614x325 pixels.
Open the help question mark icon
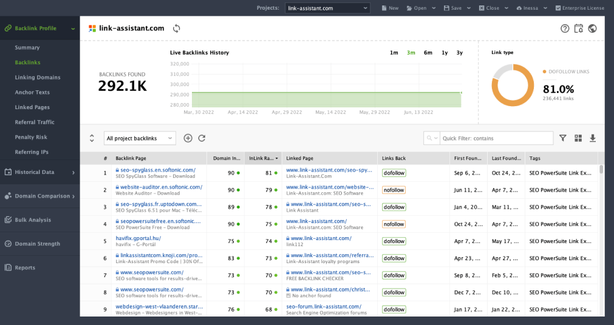coord(565,28)
